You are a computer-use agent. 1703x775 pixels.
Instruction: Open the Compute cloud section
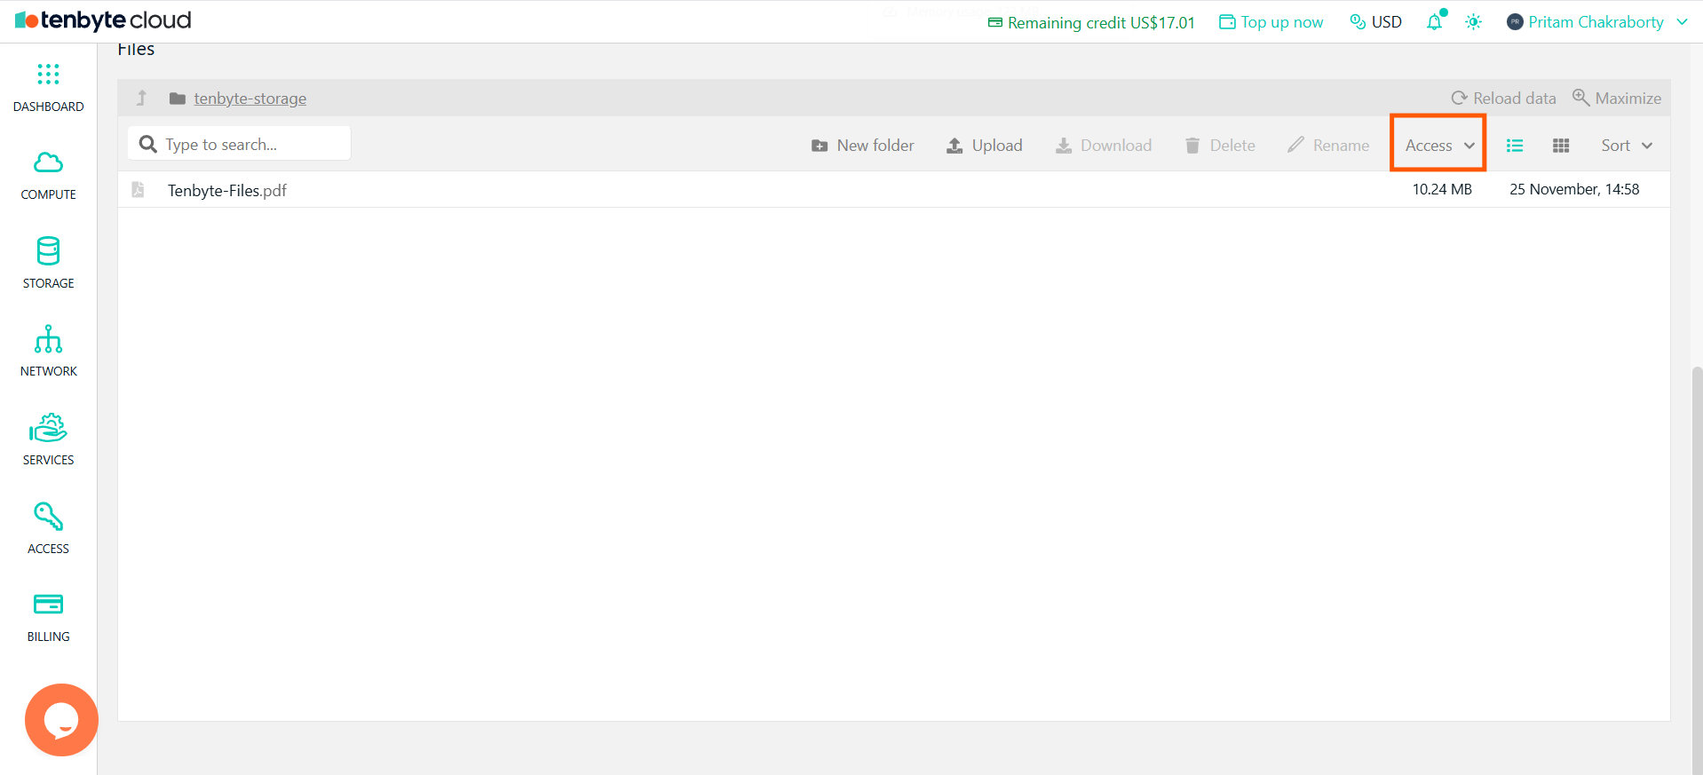(x=48, y=176)
